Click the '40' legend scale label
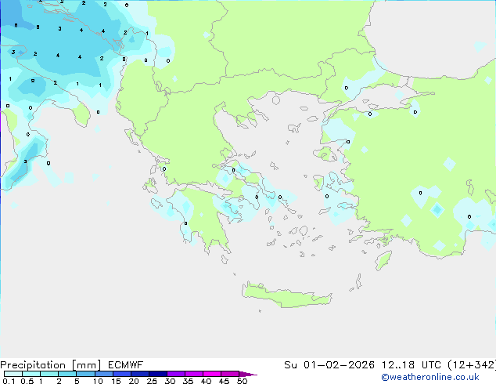Image resolution: width=496 pixels, height=384 pixels. pos(206,381)
